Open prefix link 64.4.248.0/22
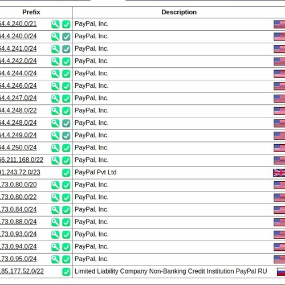285x285 pixels. pyautogui.click(x=18, y=111)
